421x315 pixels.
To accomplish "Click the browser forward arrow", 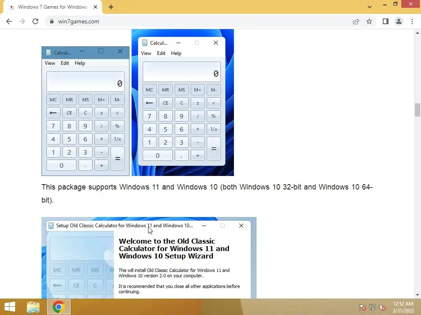I will tap(22, 21).
